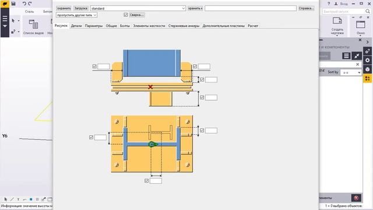Switch to the Параметры tab
This screenshot has width=373, height=210.
coord(94,26)
